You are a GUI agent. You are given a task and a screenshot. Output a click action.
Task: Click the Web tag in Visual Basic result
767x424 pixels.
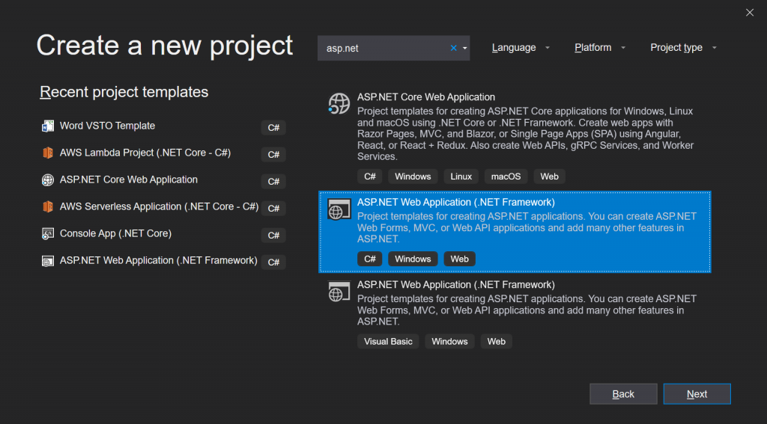(496, 342)
